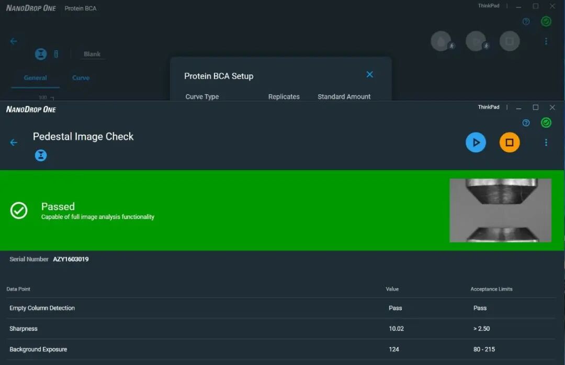The width and height of the screenshot is (565, 365).
Task: Click Protein BCA title in top window
Action: coord(81,8)
